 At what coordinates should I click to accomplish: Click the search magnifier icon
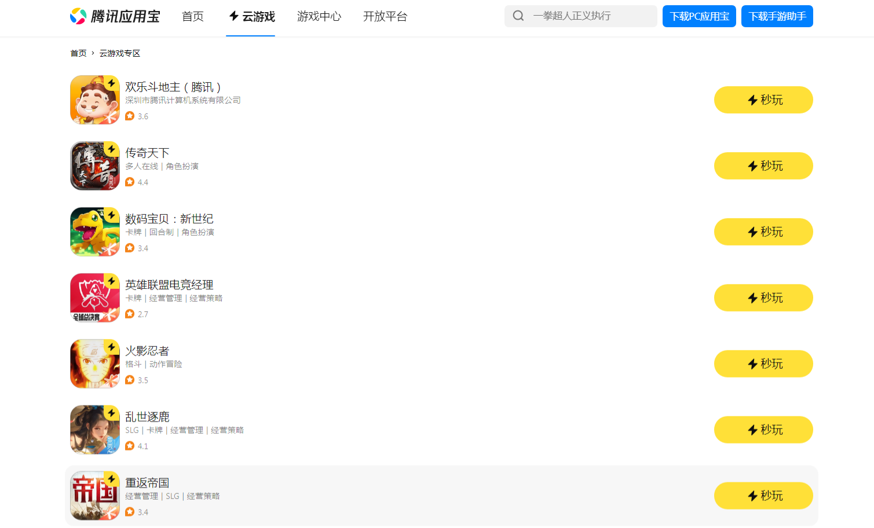point(518,16)
